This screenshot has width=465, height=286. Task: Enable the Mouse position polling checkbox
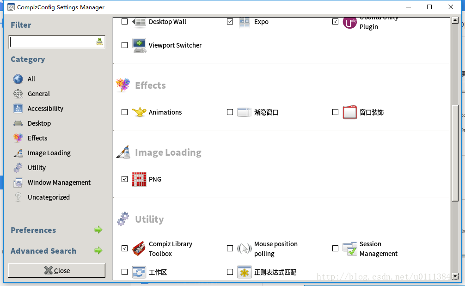(230, 249)
